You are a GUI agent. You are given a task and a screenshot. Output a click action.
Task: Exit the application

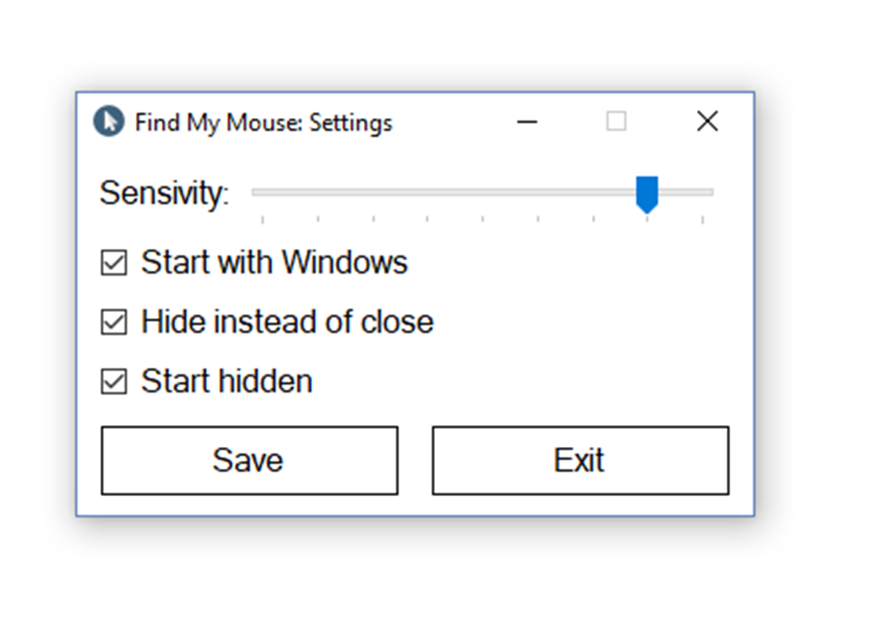[x=580, y=460]
